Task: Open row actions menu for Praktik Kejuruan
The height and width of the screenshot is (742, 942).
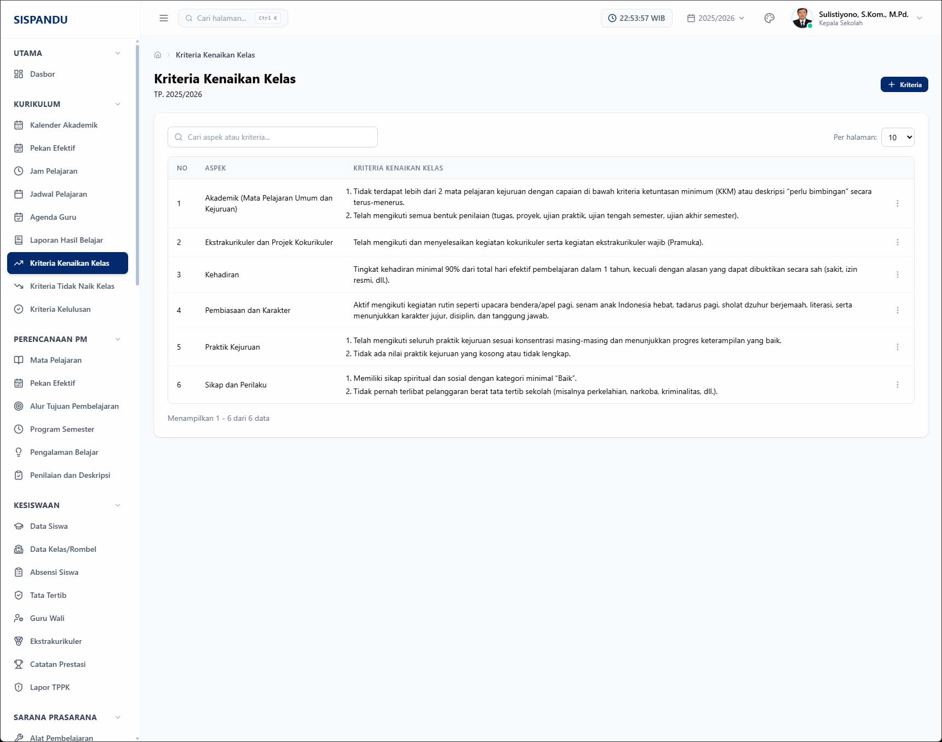Action: point(897,347)
